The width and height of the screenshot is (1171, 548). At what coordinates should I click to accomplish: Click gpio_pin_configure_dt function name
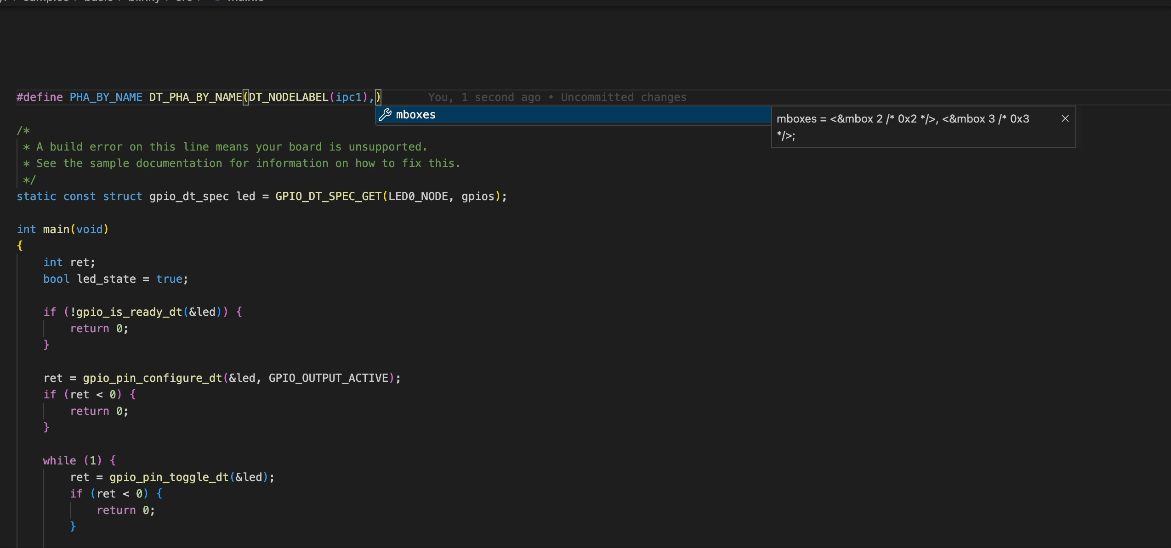pos(152,378)
